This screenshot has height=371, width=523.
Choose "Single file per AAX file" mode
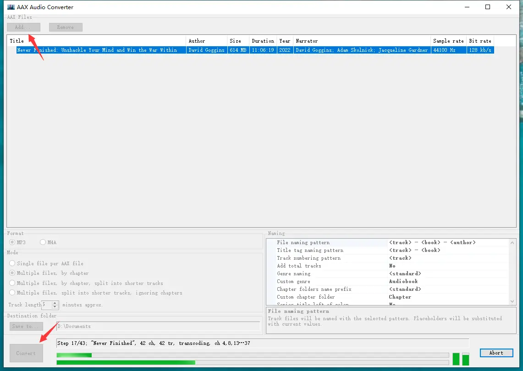(11, 263)
